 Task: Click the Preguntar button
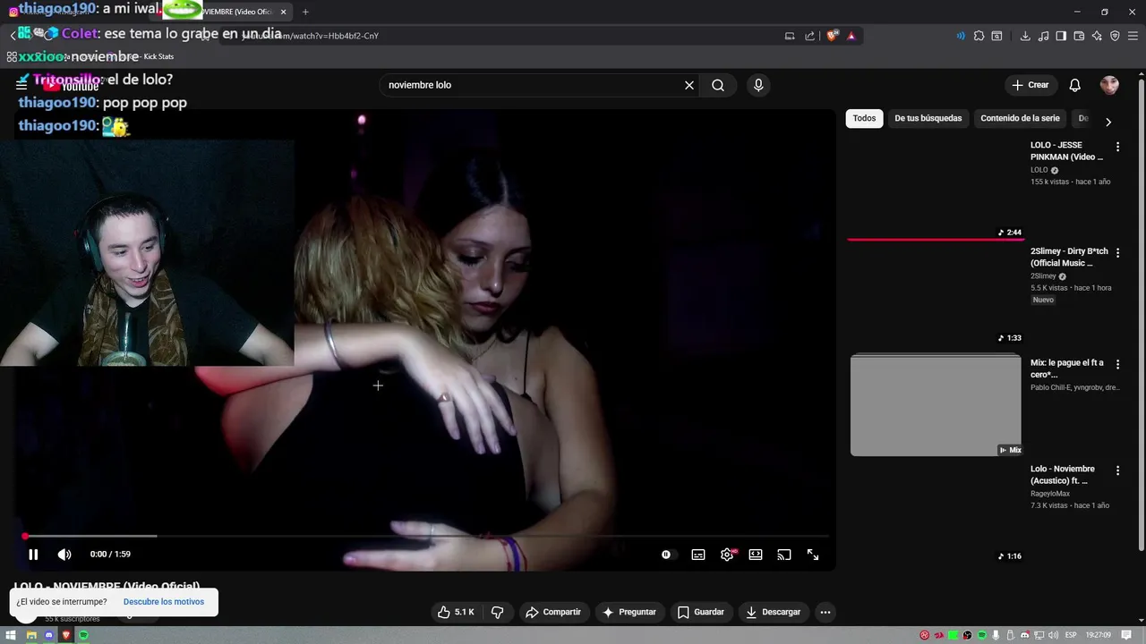629,612
